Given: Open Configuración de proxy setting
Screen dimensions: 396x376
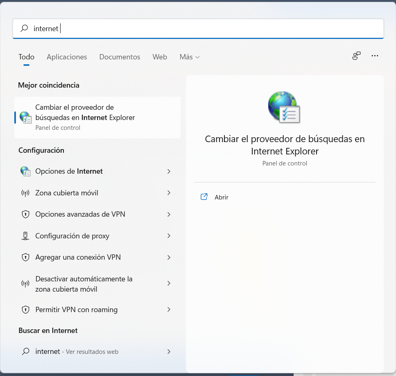Looking at the screenshot, I should [97, 236].
